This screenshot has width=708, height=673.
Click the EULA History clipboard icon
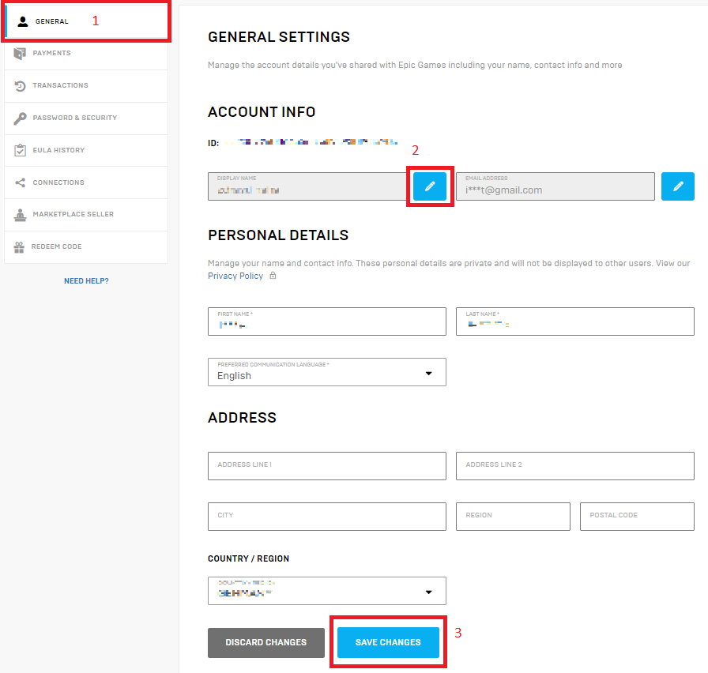tap(21, 150)
